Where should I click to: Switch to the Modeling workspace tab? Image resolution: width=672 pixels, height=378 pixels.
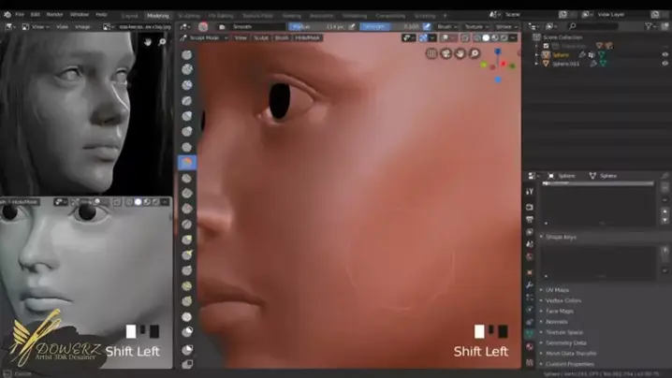coord(158,15)
